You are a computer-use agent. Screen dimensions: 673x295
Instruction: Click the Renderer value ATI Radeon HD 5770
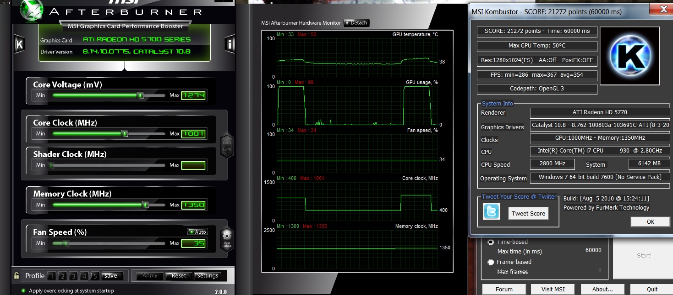(x=600, y=112)
